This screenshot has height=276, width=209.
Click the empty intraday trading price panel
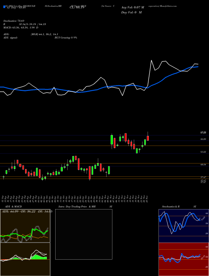pyautogui.click(x=84, y=234)
